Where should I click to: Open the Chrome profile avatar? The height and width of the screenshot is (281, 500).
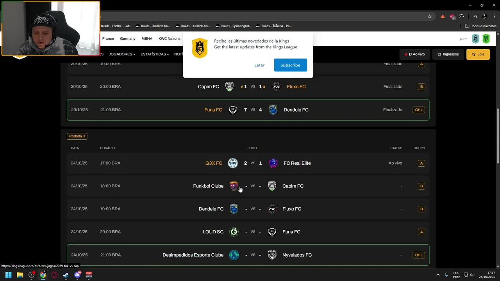pos(485,16)
